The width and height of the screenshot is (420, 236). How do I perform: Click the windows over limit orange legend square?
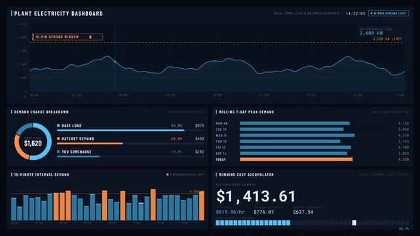pyautogui.click(x=168, y=174)
